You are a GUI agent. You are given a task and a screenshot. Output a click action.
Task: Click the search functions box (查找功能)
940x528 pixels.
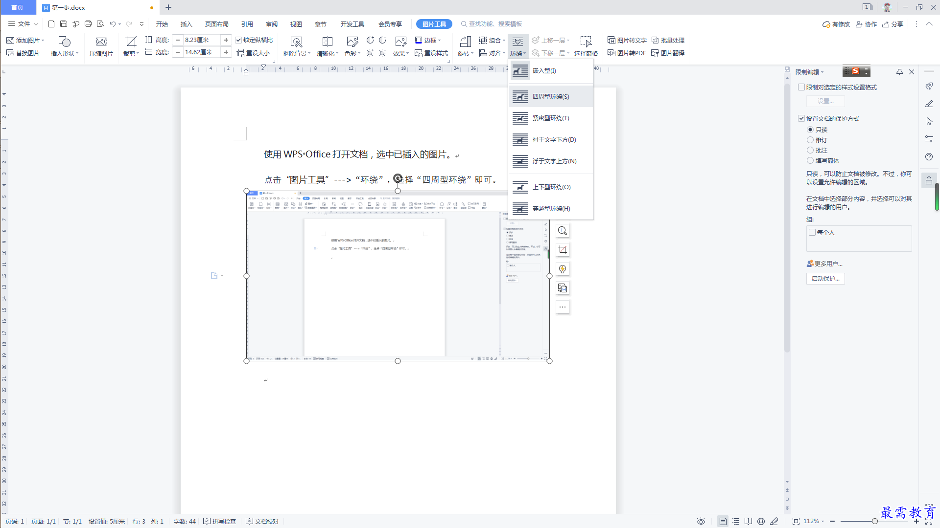pyautogui.click(x=492, y=24)
